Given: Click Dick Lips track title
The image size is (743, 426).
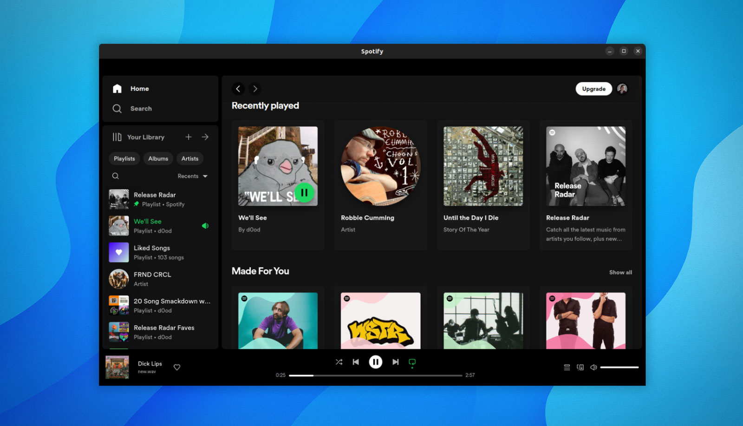Looking at the screenshot, I should [150, 364].
